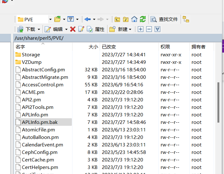Viewport: 224px width, 174px height.
Task: Expand the 下载 download dropdown arrow
Action: [x=39, y=29]
